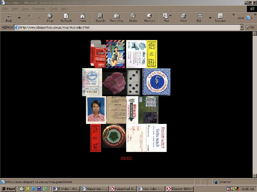The width and height of the screenshot is (257, 192).
Task: Open the address bar dropdown arrow
Action: [242, 27]
